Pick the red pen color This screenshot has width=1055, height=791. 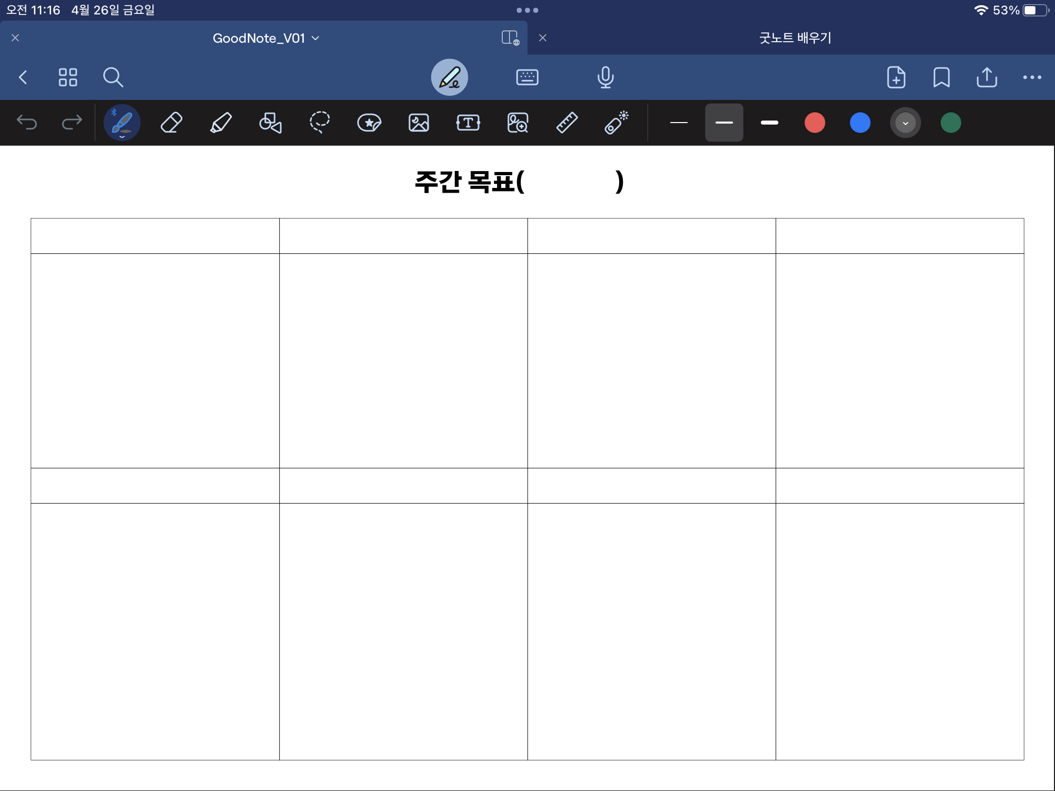(815, 123)
